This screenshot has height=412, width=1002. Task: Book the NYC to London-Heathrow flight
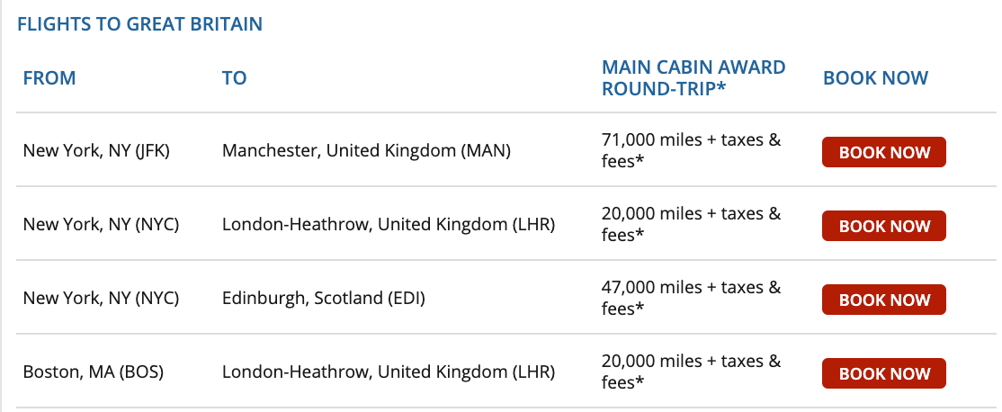point(884,226)
